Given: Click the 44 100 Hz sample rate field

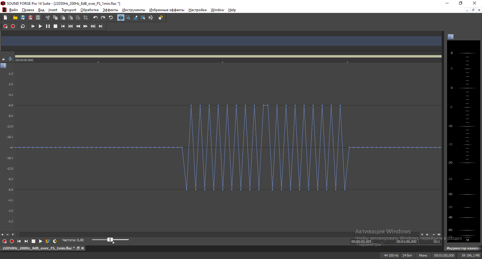Looking at the screenshot, I should coord(391,255).
